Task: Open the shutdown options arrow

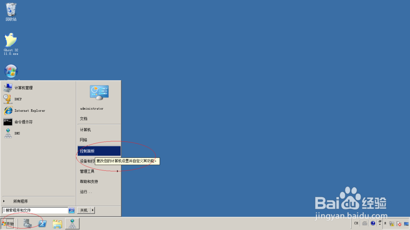Action: click(x=93, y=210)
